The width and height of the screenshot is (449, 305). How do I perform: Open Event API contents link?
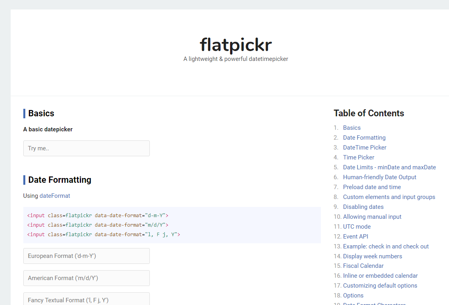[356, 237]
